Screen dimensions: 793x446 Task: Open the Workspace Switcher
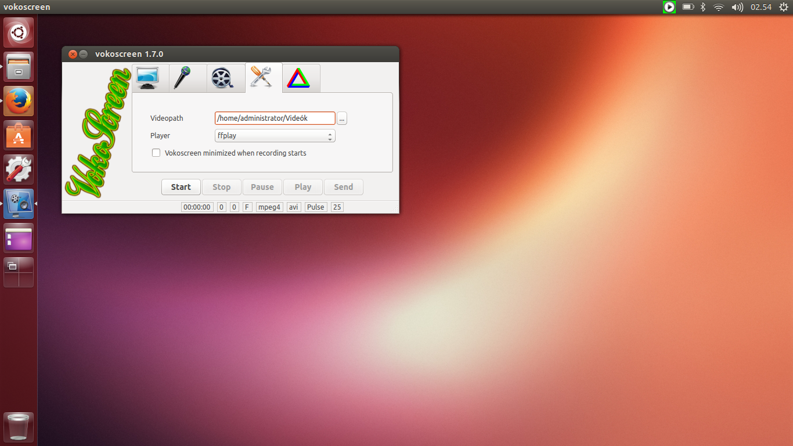(19, 272)
